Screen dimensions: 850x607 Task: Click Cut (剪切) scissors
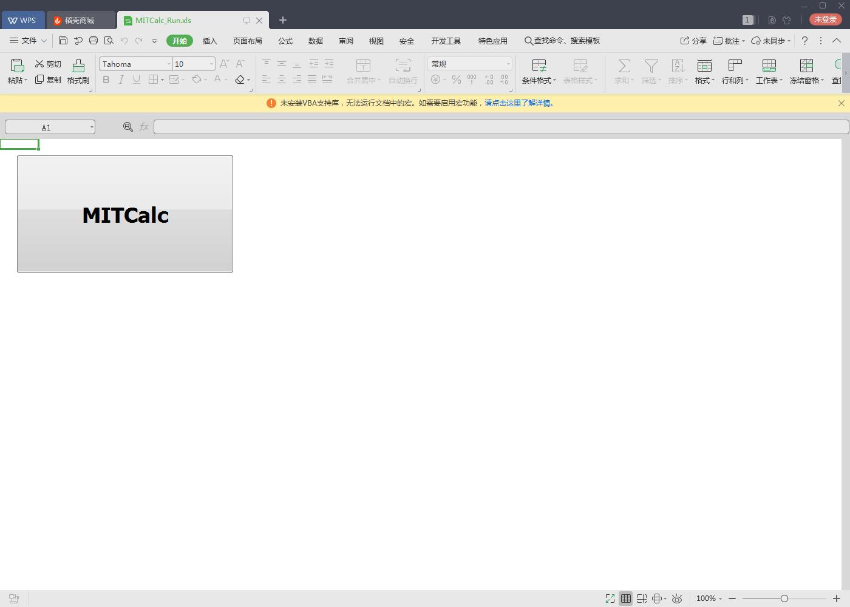click(x=48, y=64)
